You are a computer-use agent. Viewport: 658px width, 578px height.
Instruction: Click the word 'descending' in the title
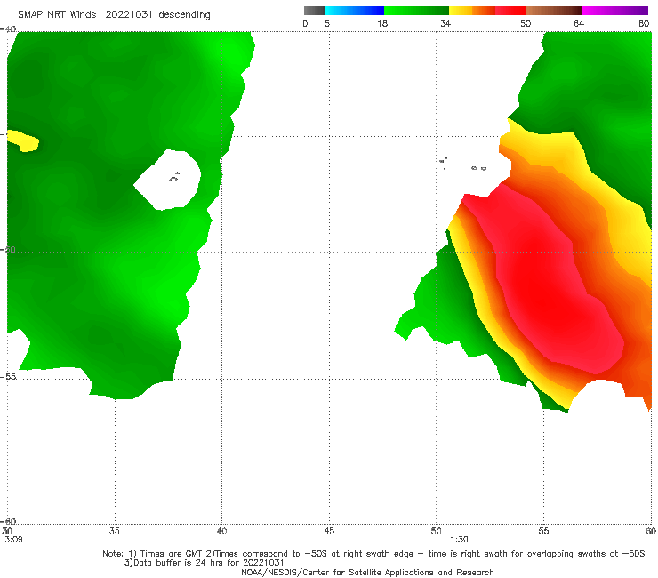(x=185, y=15)
